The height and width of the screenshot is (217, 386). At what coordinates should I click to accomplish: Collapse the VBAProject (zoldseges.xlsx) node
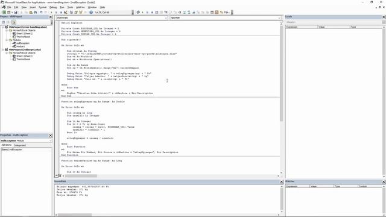pos(3,49)
